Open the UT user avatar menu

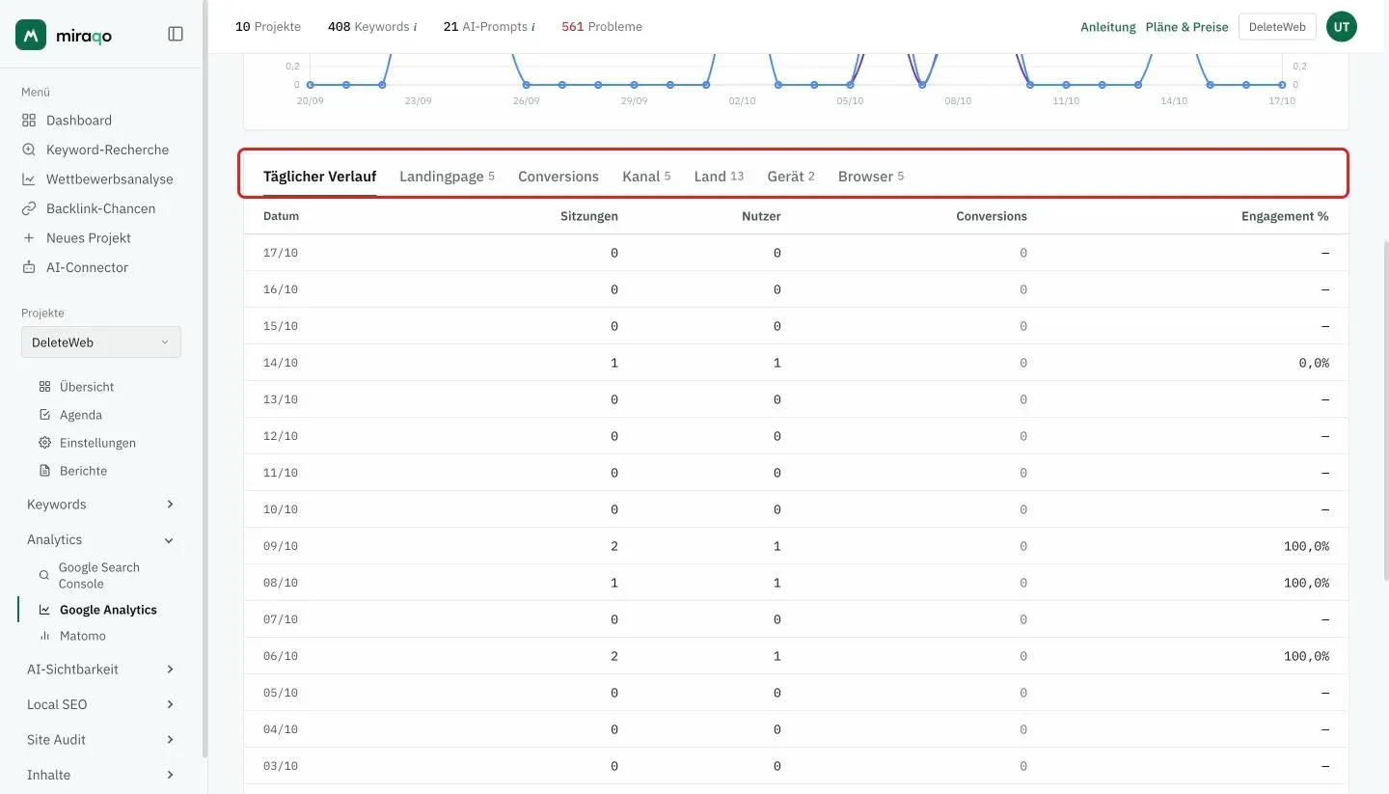(1342, 27)
